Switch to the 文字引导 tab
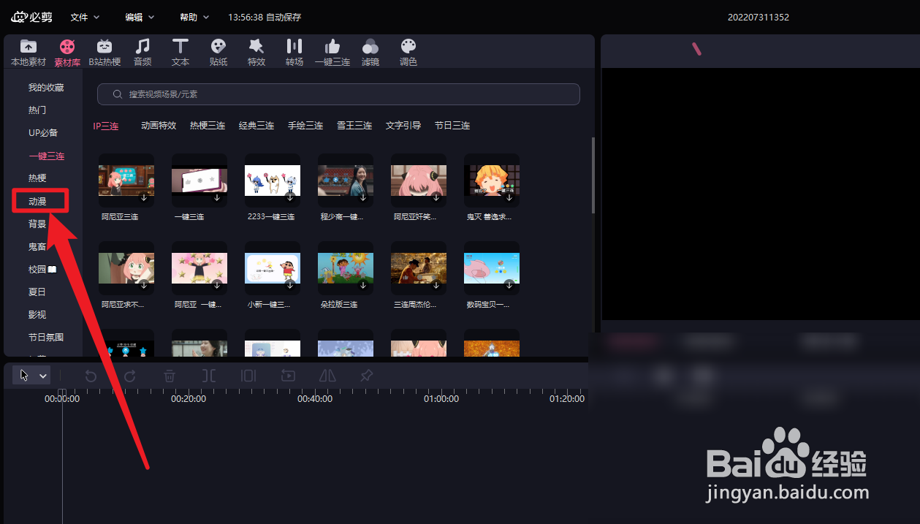920x524 pixels. click(403, 126)
